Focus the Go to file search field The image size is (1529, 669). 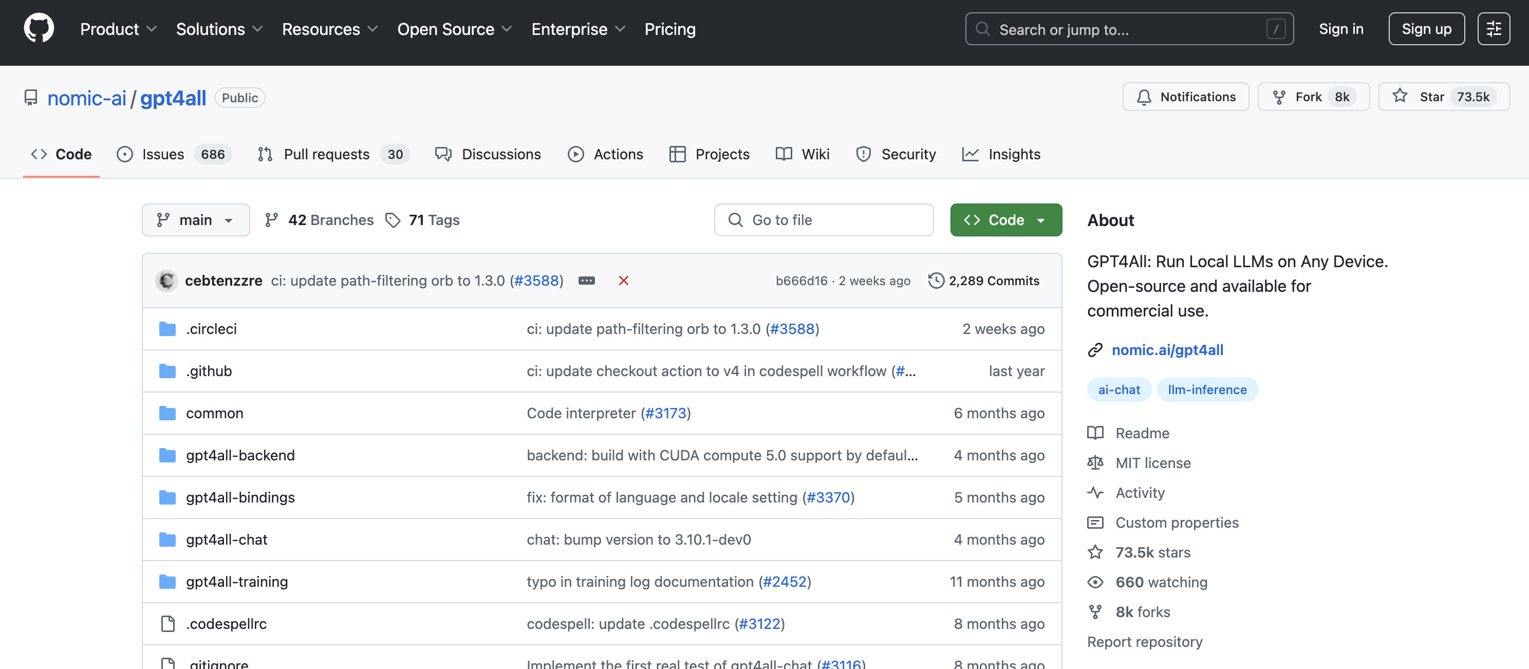point(823,220)
